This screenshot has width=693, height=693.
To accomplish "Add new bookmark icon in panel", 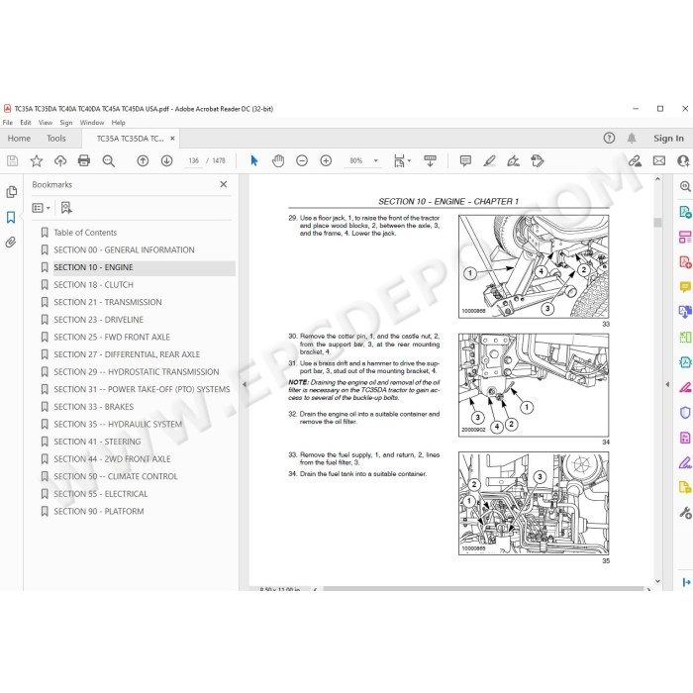I will click(x=66, y=208).
